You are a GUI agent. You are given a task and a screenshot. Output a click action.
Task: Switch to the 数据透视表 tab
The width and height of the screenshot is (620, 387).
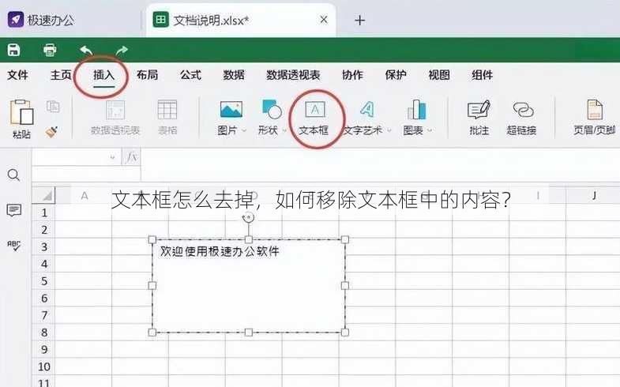(293, 75)
